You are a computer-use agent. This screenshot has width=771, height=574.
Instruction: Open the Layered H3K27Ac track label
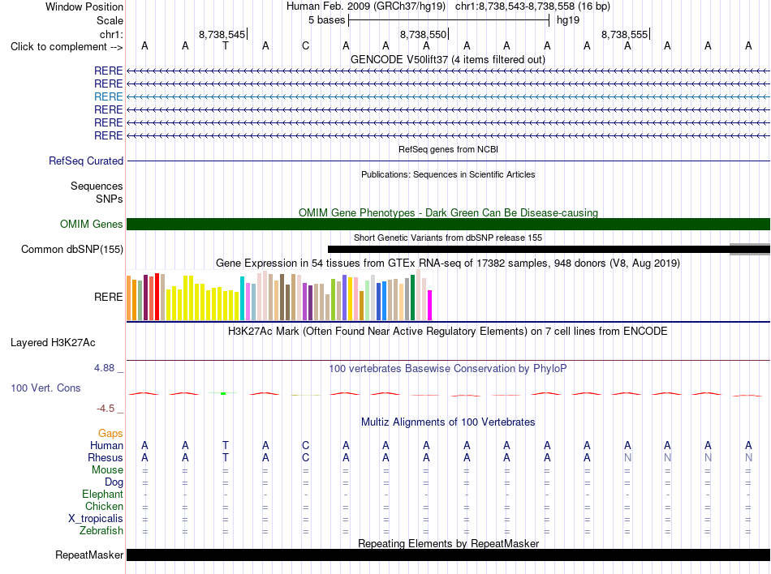tap(53, 343)
